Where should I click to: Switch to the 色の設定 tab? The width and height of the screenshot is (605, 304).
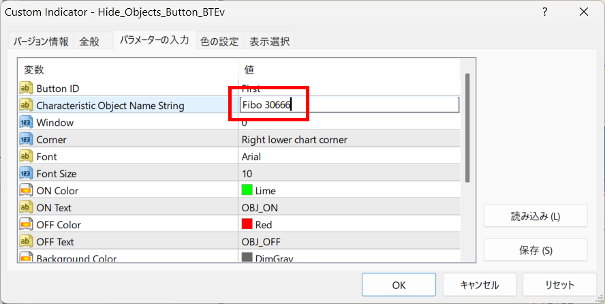pos(219,42)
